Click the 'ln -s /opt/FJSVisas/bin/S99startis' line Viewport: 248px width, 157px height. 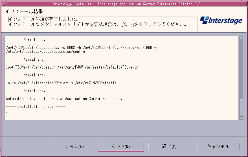[x=62, y=83]
